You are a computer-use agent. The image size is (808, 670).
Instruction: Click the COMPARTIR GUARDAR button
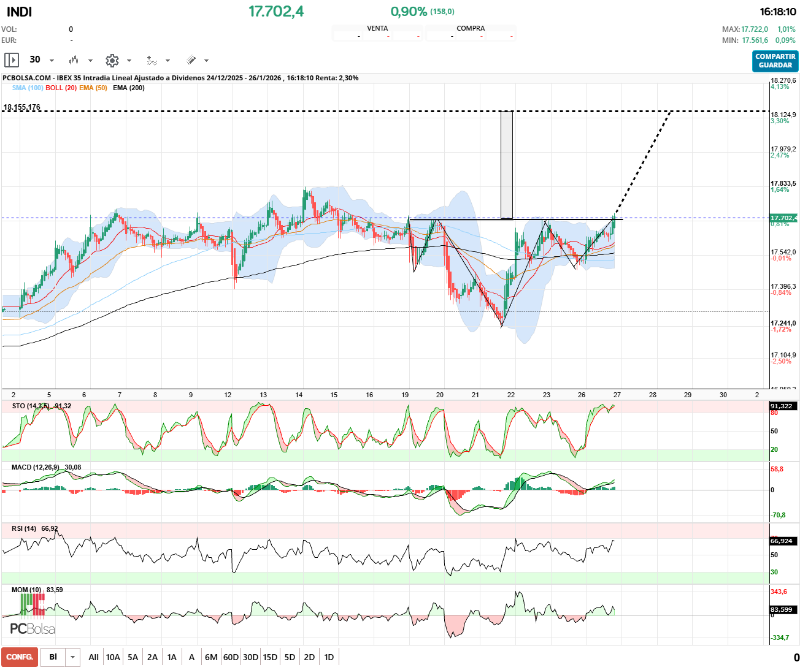(x=775, y=61)
